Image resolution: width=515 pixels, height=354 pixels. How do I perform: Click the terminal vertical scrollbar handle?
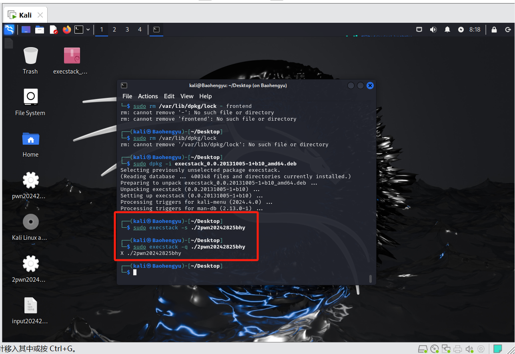point(371,278)
